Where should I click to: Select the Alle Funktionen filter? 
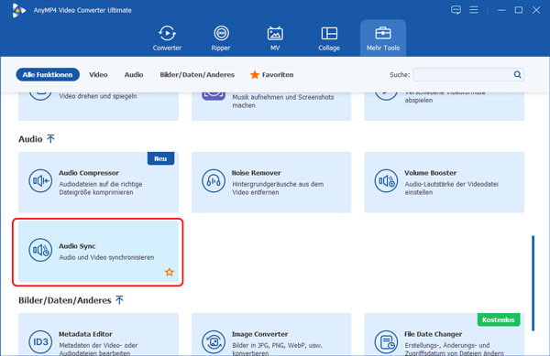click(48, 74)
